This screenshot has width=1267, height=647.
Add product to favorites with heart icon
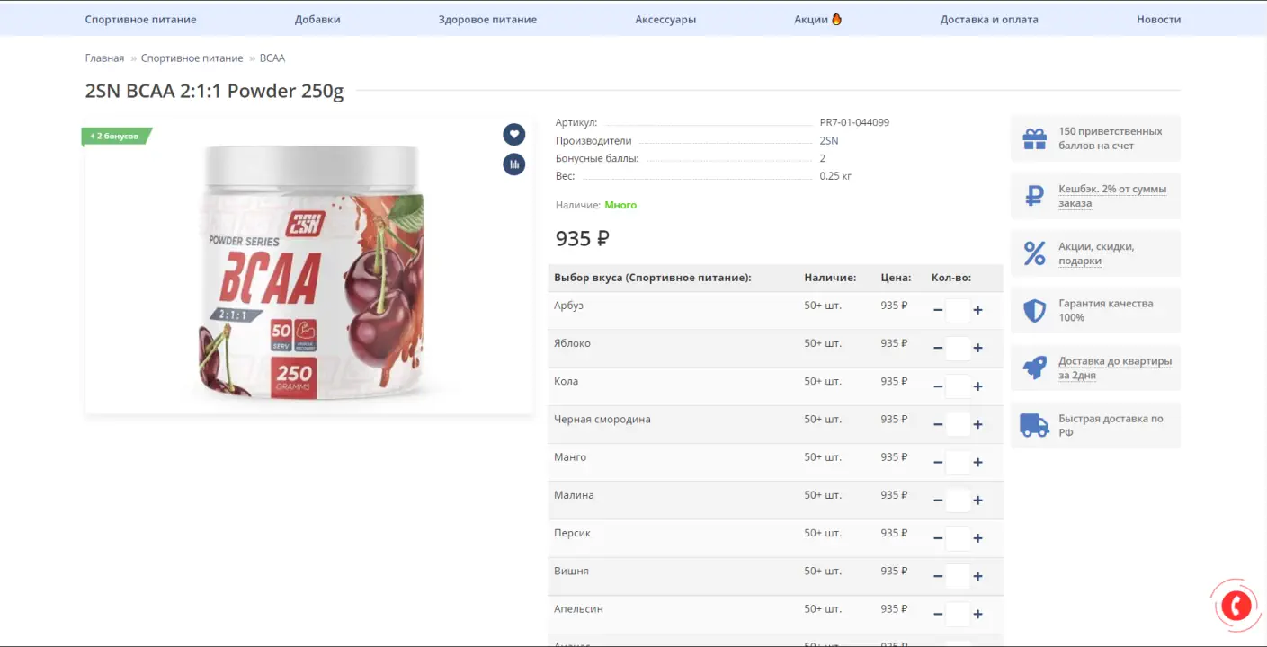click(x=513, y=134)
